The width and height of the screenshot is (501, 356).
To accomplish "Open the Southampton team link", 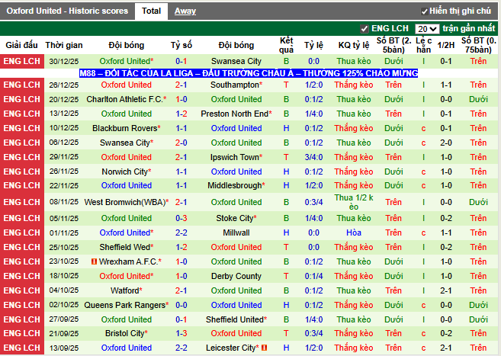I will click(x=236, y=85).
